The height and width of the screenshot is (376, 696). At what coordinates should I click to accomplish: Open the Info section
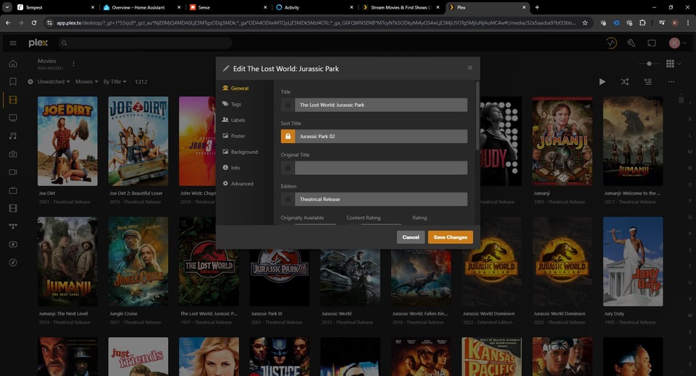tap(231, 168)
